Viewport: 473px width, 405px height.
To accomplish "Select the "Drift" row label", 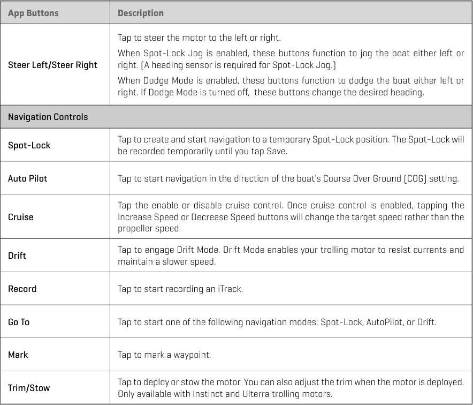I will click(x=17, y=256).
